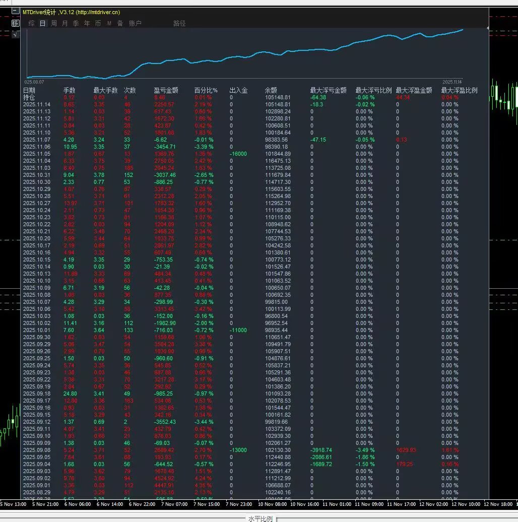Click the 最大浮亏金额 column header

pos(328,90)
